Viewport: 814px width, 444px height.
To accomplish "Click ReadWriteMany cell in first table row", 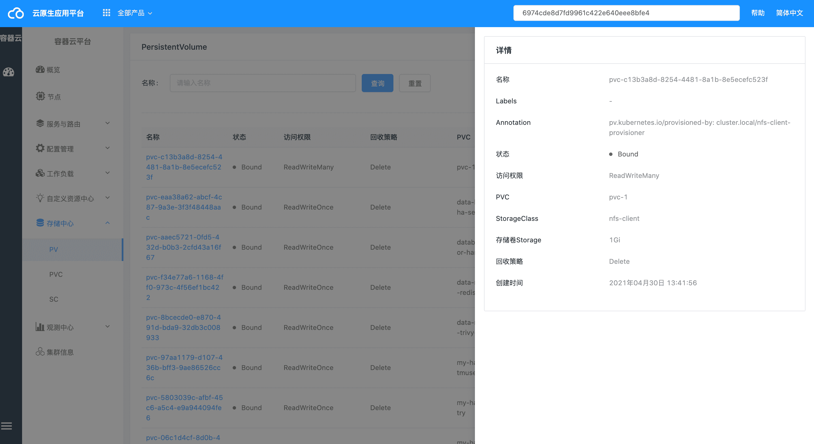I will tap(309, 167).
